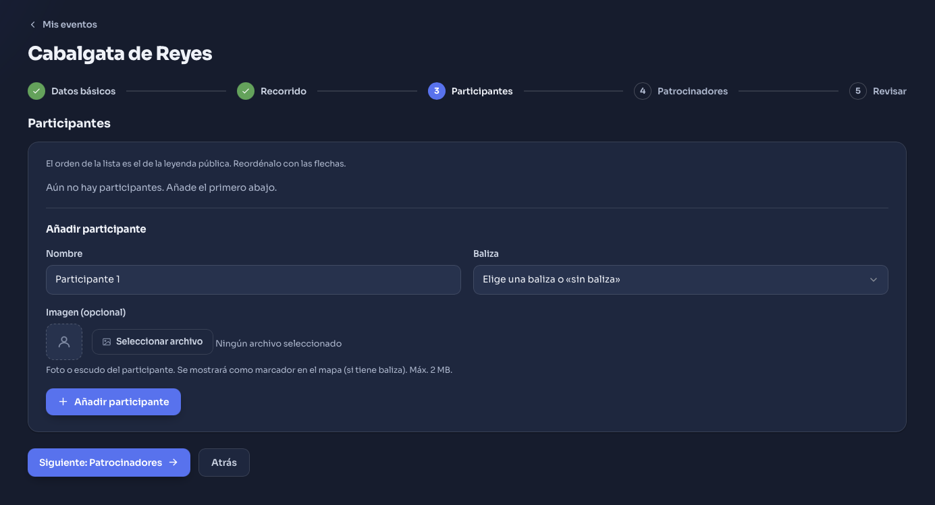Click plus icon on Añadir participante button
935x505 pixels.
(x=63, y=402)
